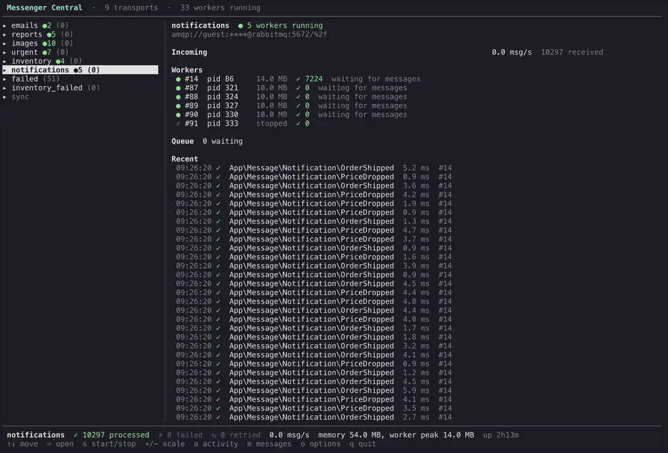Click the q quit hint

[x=363, y=444]
